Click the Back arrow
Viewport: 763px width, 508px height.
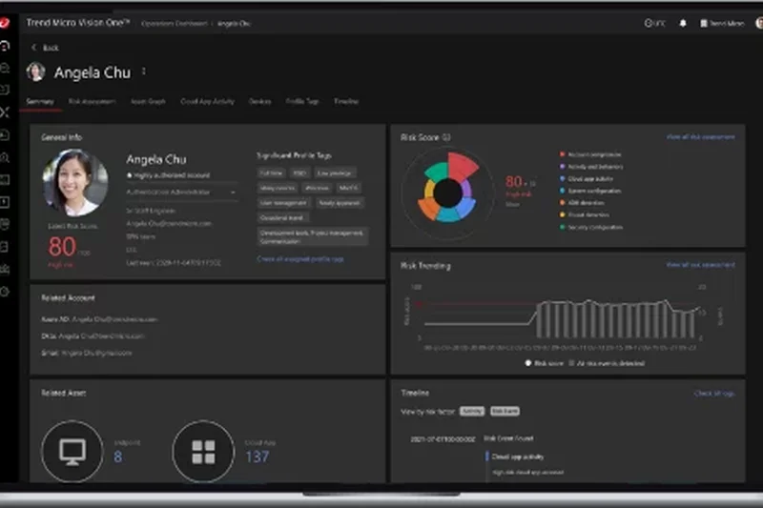[34, 47]
